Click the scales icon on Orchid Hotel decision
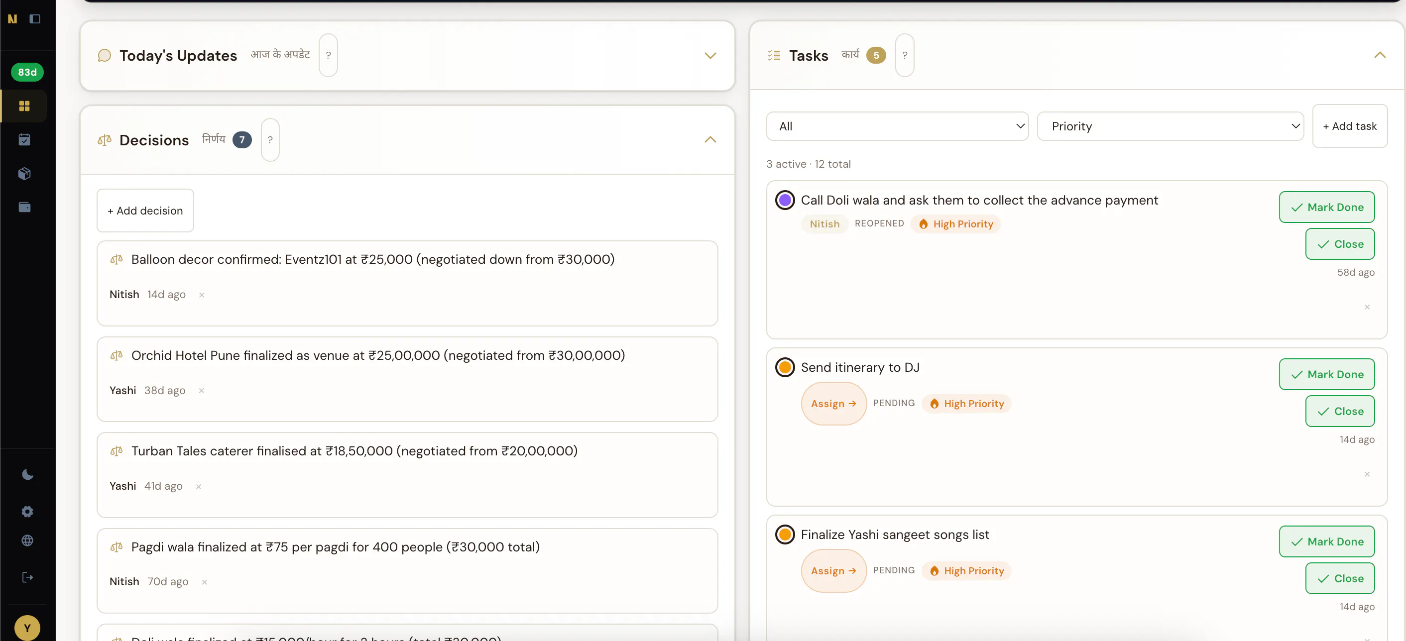Screen dimensions: 1406x641 click(x=117, y=356)
